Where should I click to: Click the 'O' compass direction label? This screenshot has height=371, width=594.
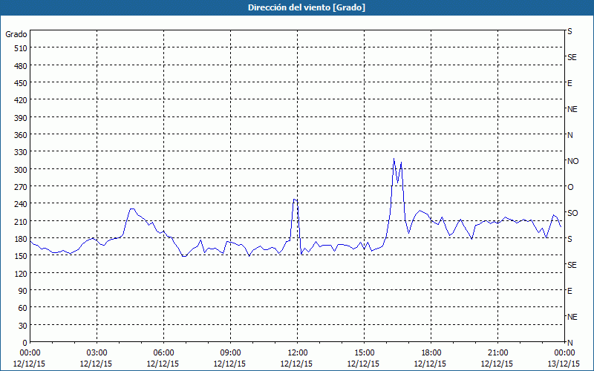(x=570, y=187)
